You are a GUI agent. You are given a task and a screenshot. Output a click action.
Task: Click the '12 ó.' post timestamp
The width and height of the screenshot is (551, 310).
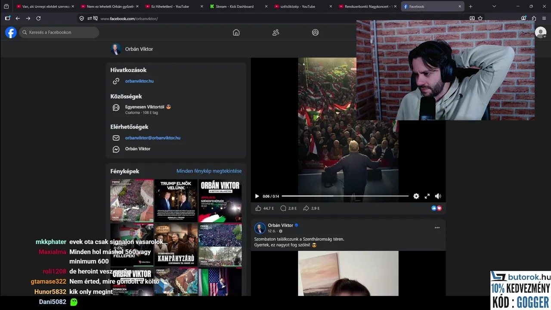coord(272,231)
